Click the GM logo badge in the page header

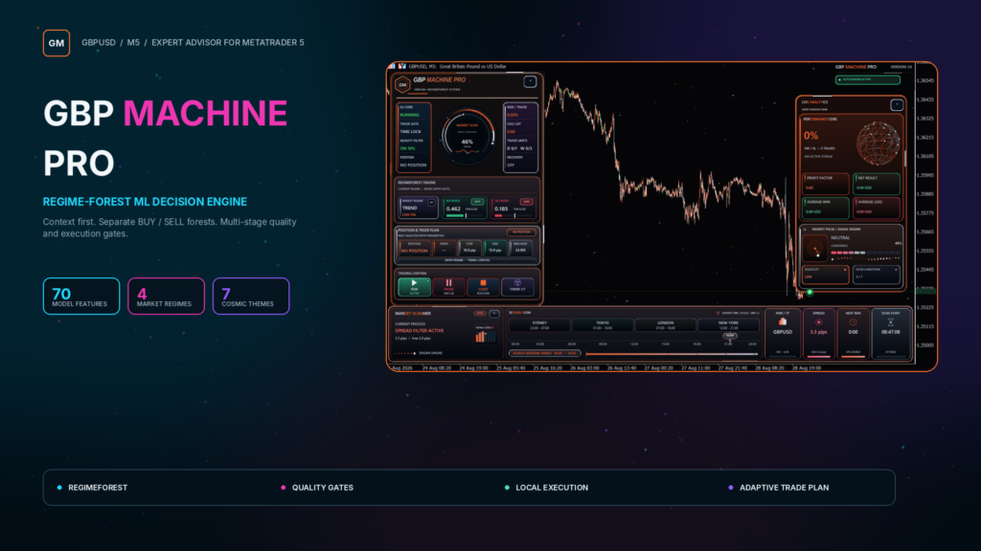click(x=57, y=43)
